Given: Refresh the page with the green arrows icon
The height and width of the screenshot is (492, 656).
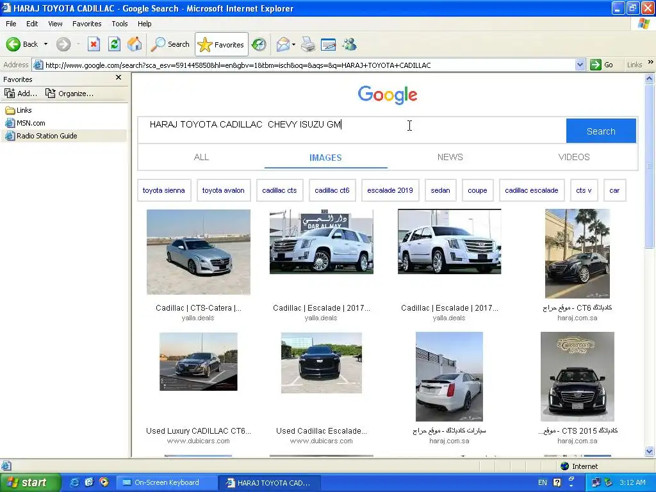Looking at the screenshot, I should click(x=114, y=44).
